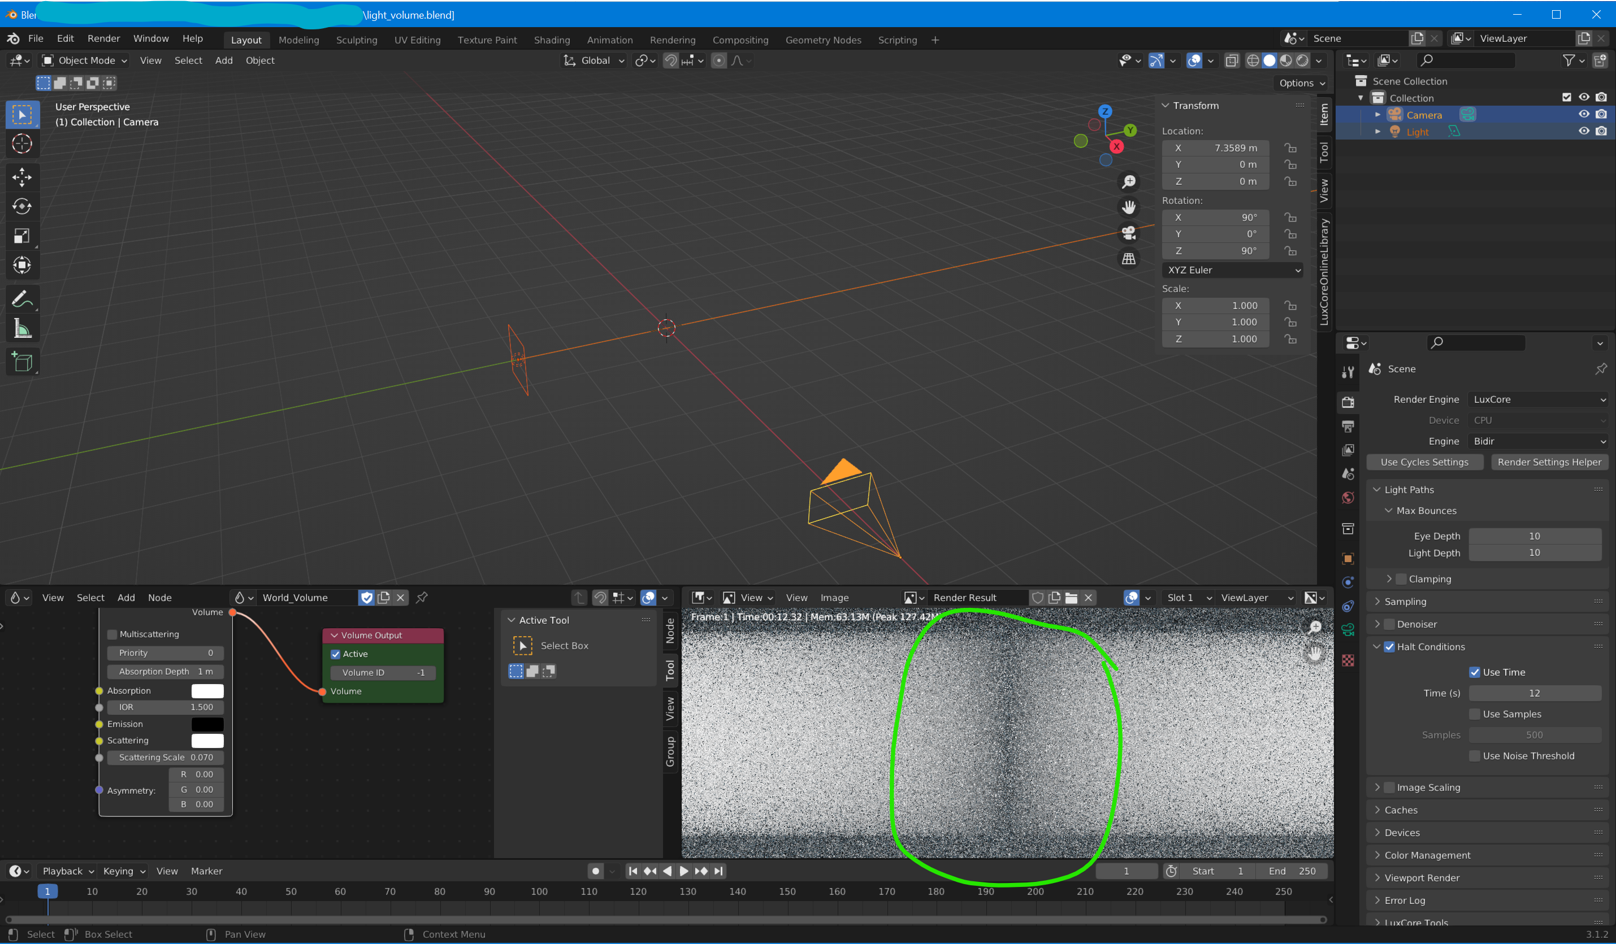Open the World properties tab
Screen dimensions: 1616x944
click(x=1348, y=498)
